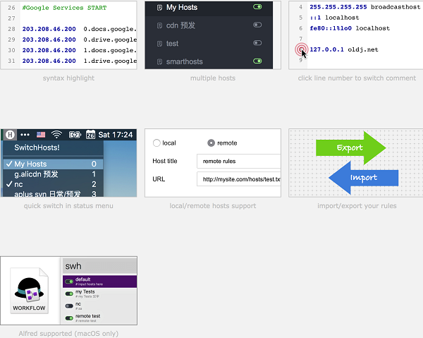
Task: Select the nc row in Alfred results
Action: pyautogui.click(x=100, y=306)
